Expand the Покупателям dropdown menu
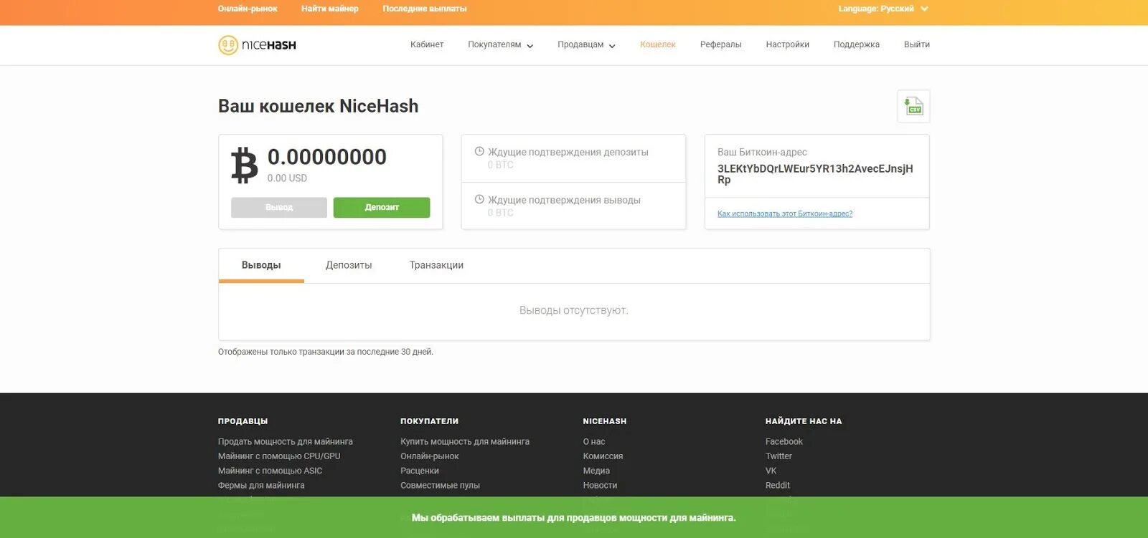 point(500,44)
